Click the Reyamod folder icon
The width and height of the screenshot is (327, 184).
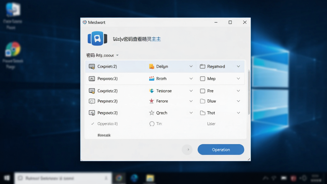coord(202,66)
